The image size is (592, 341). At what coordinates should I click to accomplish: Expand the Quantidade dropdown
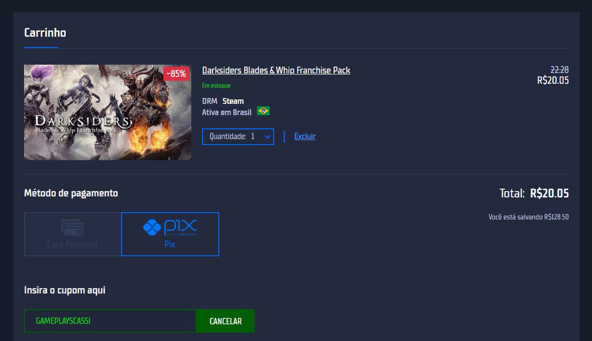click(238, 136)
